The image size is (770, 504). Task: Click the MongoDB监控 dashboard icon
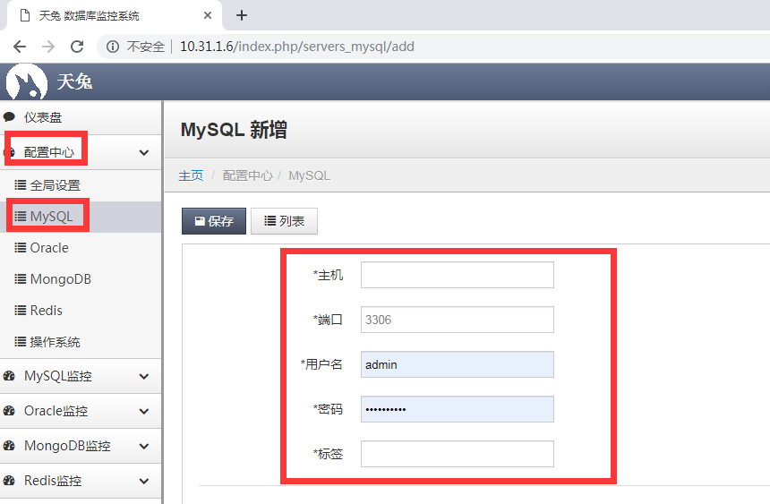click(9, 446)
